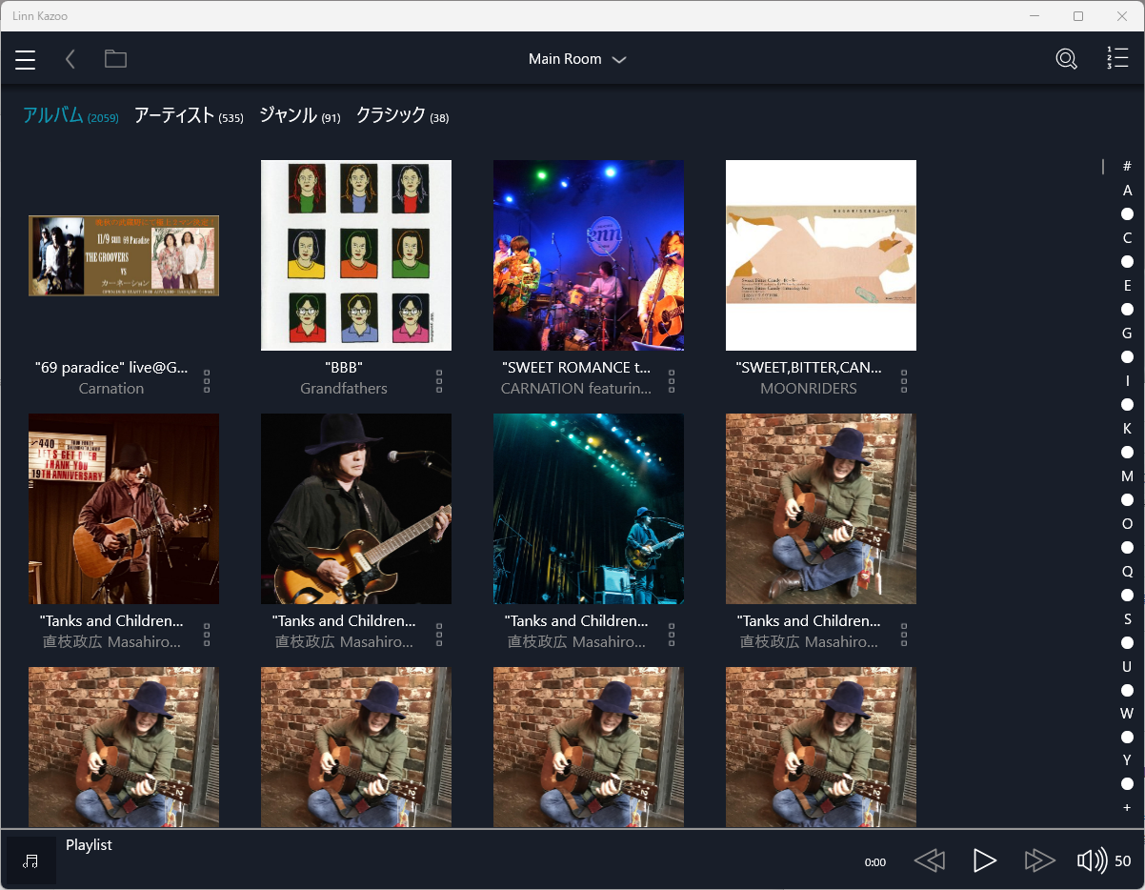Jump to letter G in the index
The image size is (1145, 890).
tap(1127, 334)
